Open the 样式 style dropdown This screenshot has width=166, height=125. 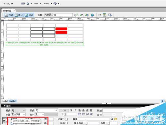coord(46,110)
